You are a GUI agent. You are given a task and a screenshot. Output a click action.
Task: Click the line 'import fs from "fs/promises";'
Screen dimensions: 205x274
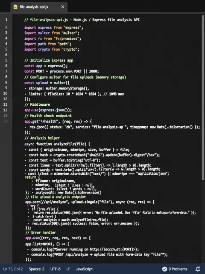tap(53, 39)
